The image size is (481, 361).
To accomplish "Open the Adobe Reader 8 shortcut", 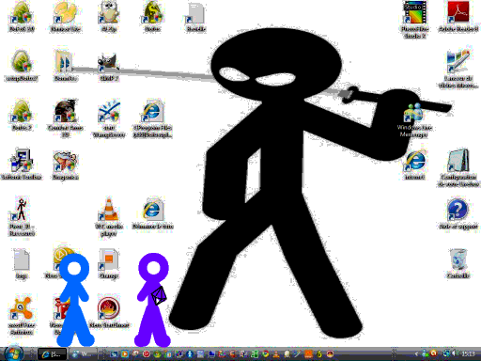I will (x=458, y=16).
